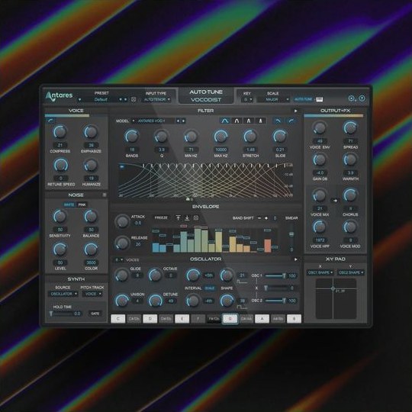Click the curve icon in Voice section
The image size is (412, 412).
click(50, 121)
